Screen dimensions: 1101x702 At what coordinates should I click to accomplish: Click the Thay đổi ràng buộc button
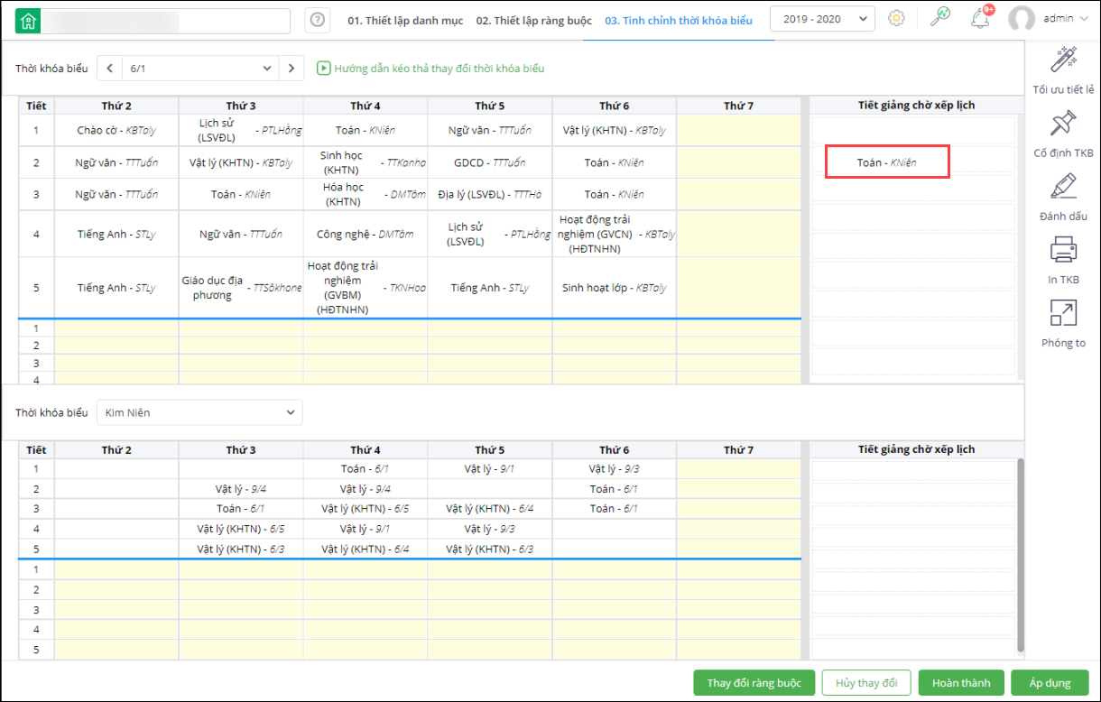click(x=754, y=683)
